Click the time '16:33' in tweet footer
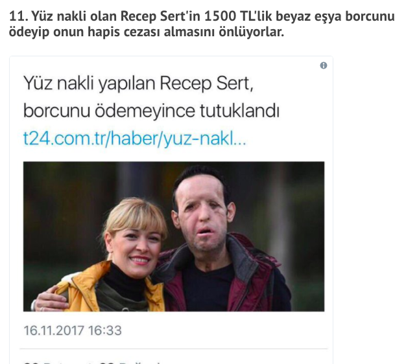Screen dimensions: 406x364 coord(105,330)
